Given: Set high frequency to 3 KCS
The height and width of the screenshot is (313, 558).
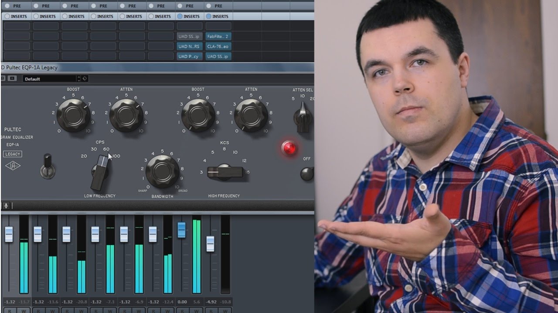Looking at the screenshot, I should pyautogui.click(x=201, y=172).
